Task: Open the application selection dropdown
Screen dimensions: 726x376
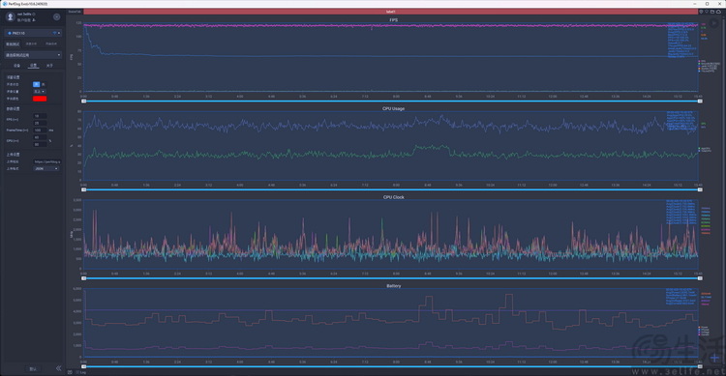Action: click(33, 55)
